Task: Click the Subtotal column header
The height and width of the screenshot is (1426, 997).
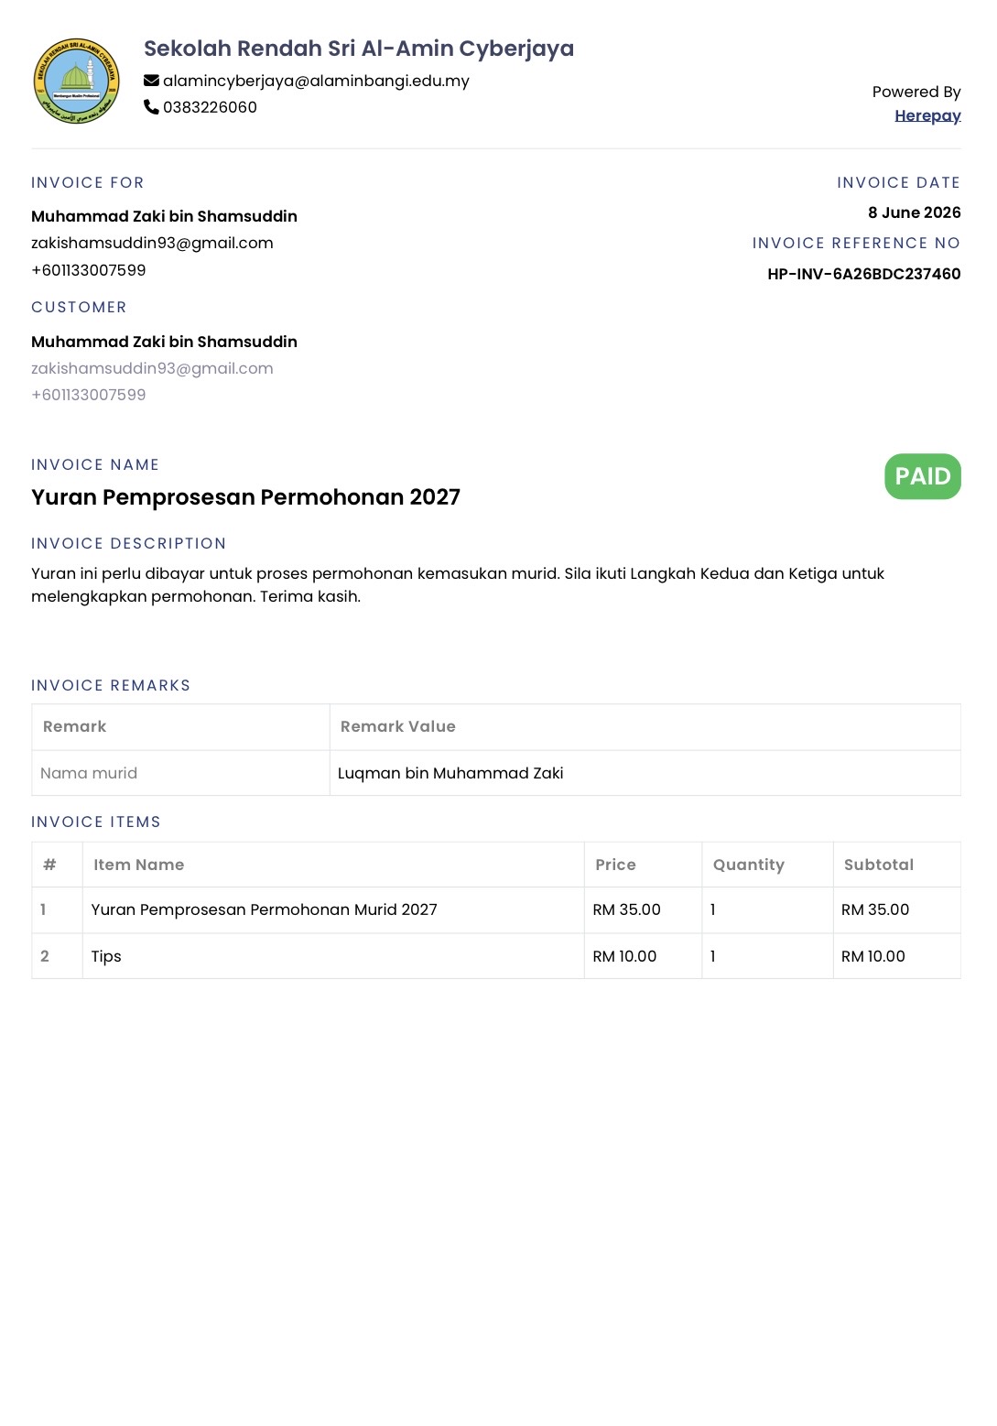Action: pyautogui.click(x=879, y=865)
